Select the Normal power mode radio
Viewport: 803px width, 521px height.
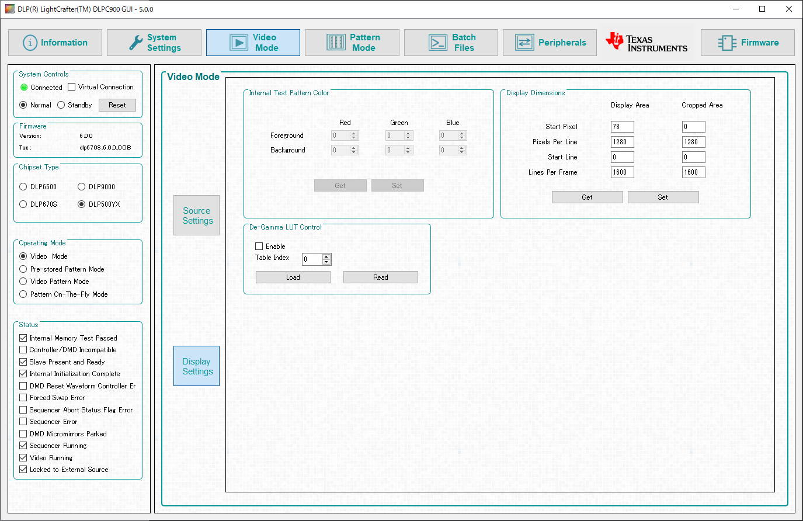click(x=23, y=105)
